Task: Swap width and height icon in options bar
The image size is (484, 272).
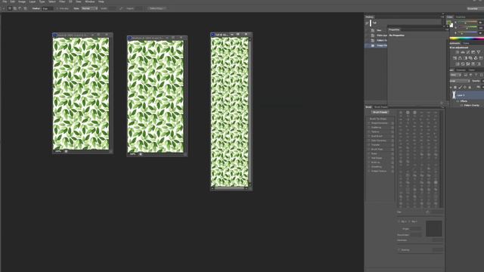Action: coord(121,8)
